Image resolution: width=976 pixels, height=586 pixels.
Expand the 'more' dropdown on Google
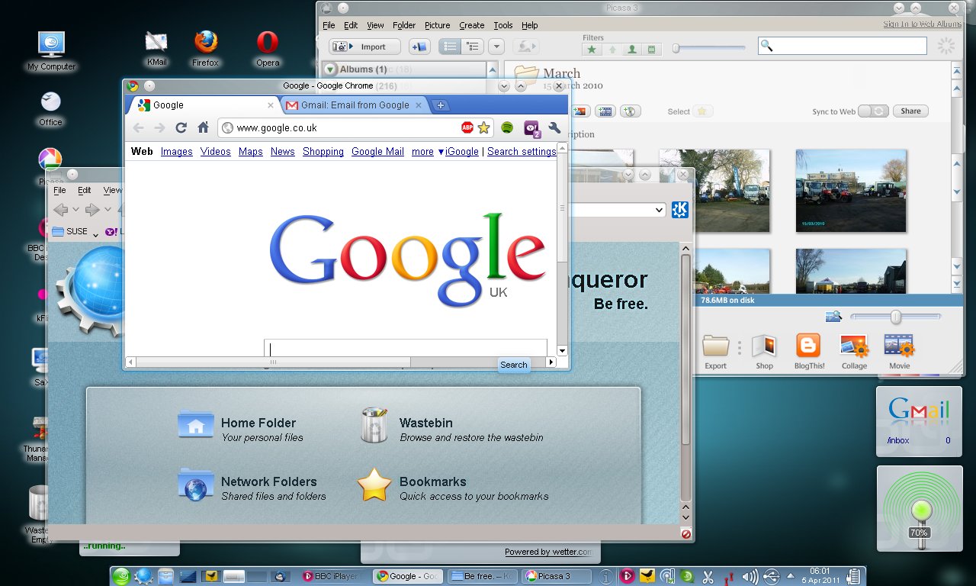(426, 152)
